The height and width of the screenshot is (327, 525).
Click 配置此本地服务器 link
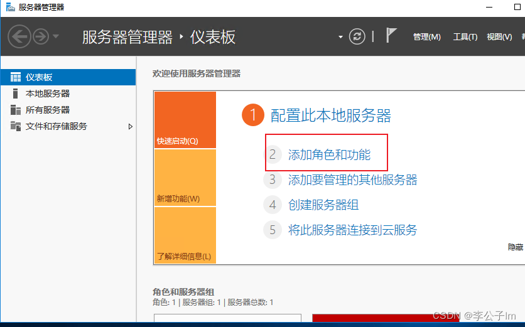[x=330, y=115]
